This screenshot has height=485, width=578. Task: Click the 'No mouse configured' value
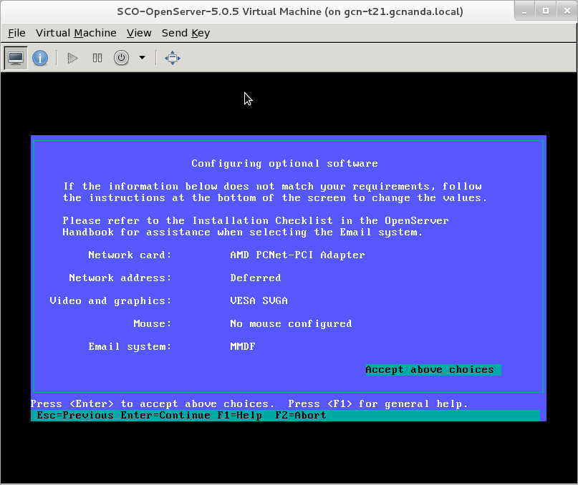[x=291, y=324]
